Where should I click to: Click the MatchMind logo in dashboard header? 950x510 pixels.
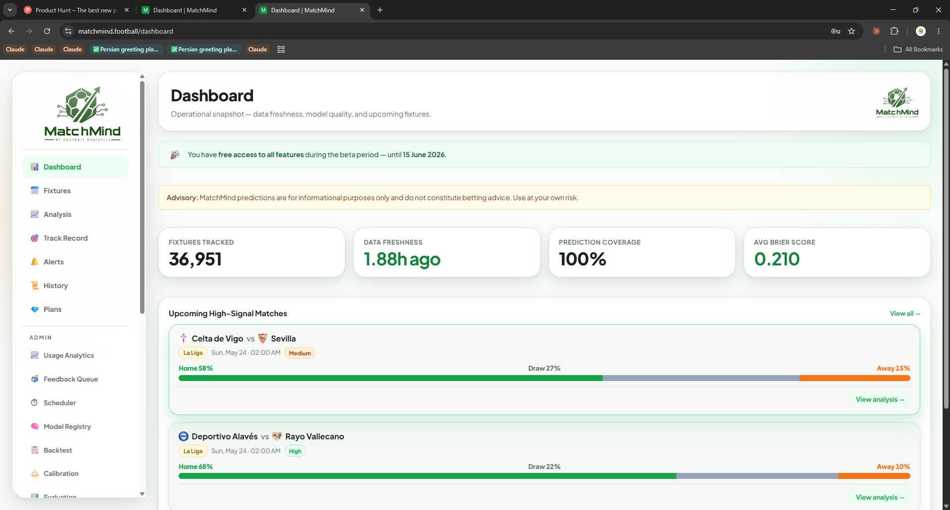coord(897,102)
